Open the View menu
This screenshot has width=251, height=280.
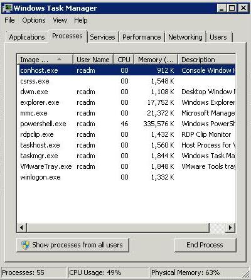click(60, 20)
